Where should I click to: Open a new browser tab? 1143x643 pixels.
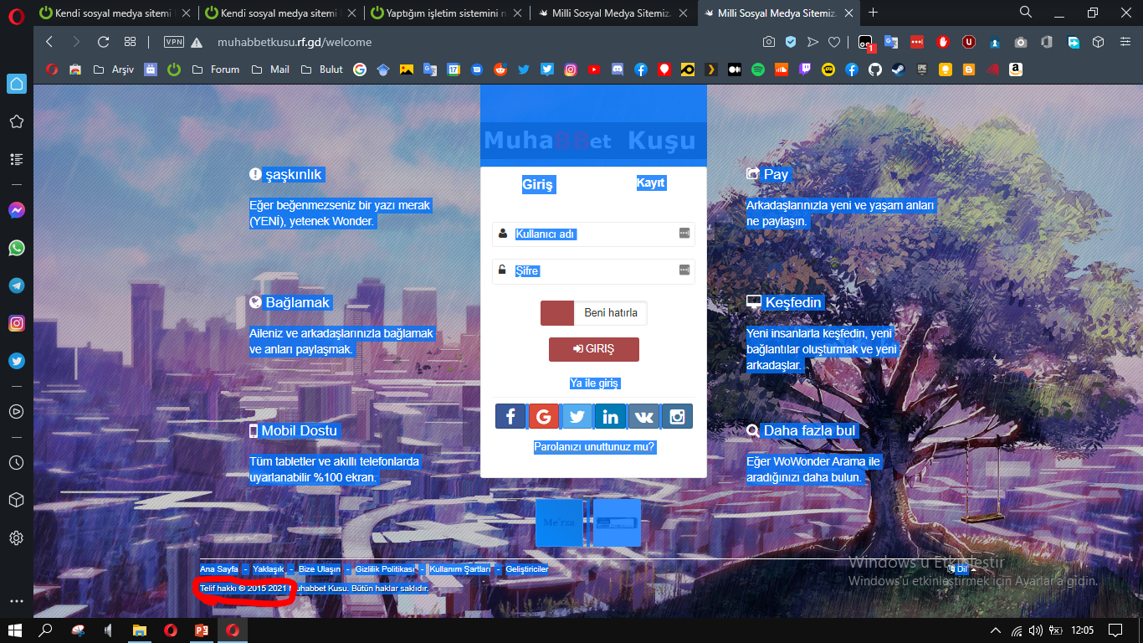click(x=874, y=13)
